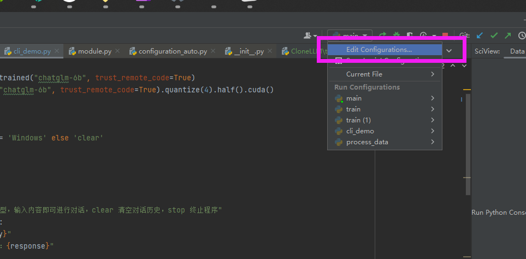Expand submenu arrow beside main
Image resolution: width=526 pixels, height=259 pixels.
click(x=433, y=98)
